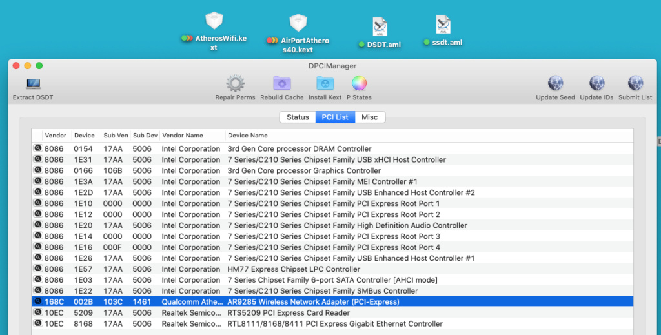Image resolution: width=661 pixels, height=335 pixels.
Task: Click search icon for HM77 LPC Controller row
Action: coord(38,269)
